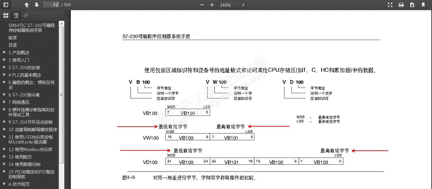Click the VD100 row label
This screenshot has height=189, width=432.
150,162
